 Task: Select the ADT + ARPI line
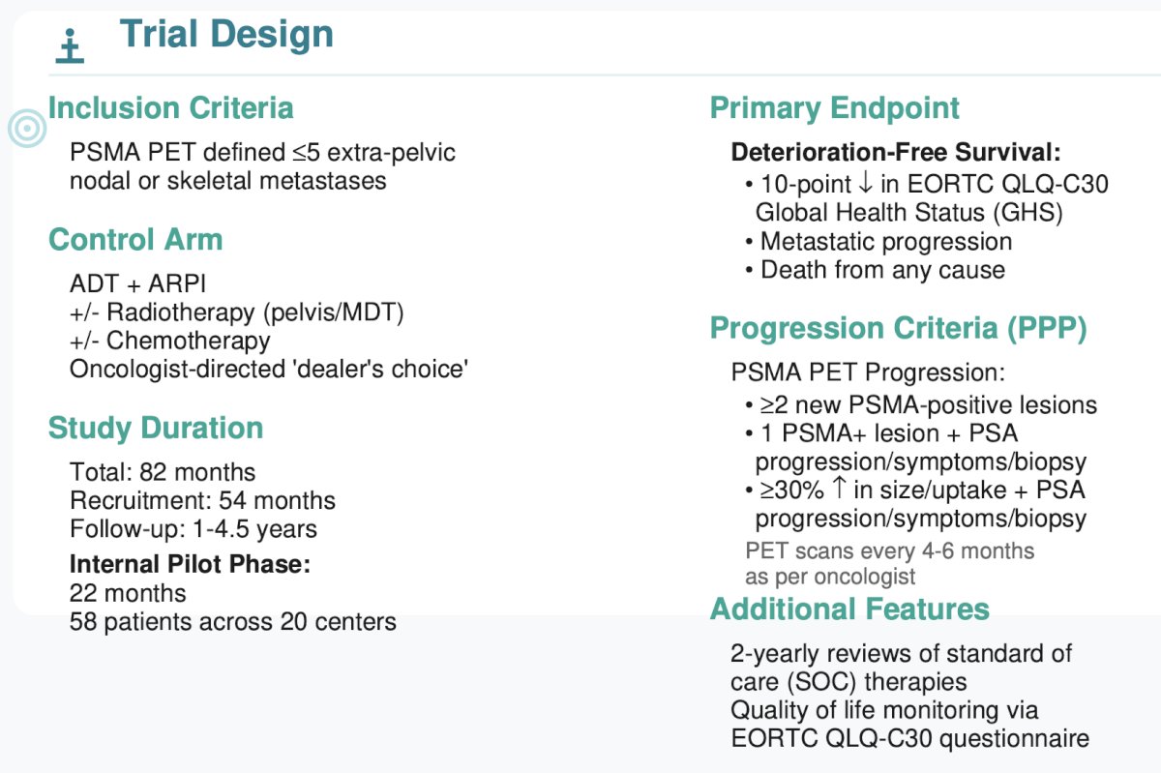point(137,284)
